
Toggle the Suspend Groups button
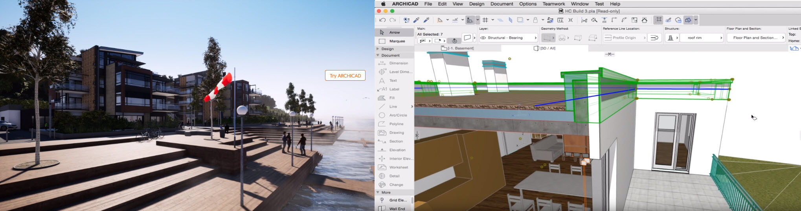pyautogui.click(x=658, y=20)
